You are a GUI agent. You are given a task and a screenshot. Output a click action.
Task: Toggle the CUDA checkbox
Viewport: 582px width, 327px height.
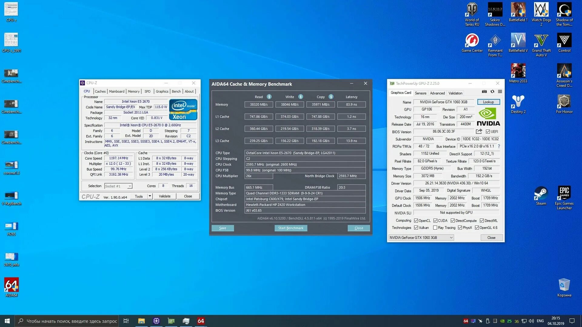tap(435, 221)
